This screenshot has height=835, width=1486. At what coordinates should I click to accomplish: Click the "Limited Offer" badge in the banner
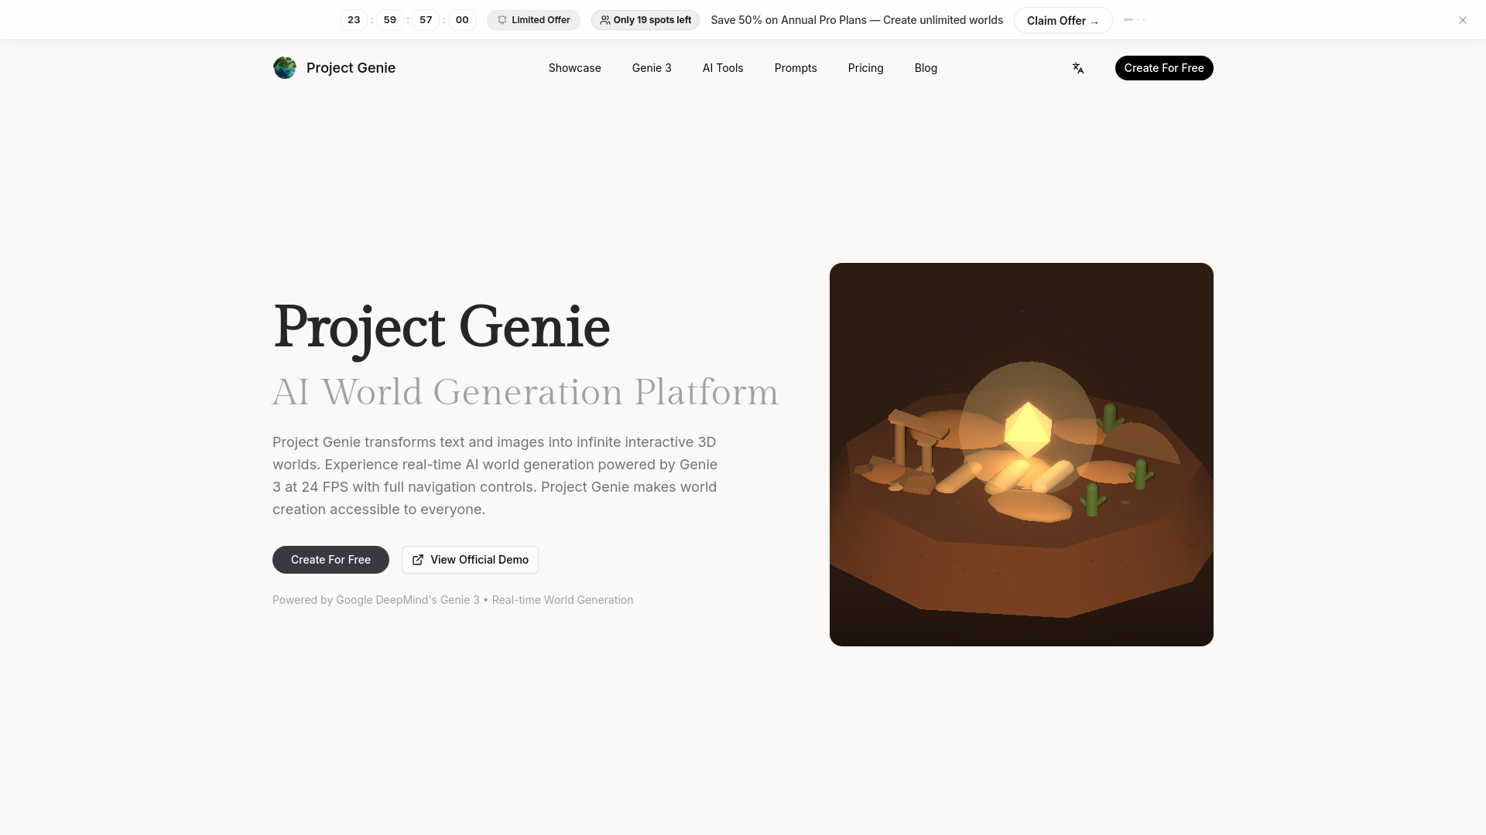click(533, 20)
